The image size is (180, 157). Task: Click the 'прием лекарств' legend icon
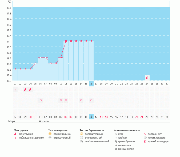pos(145,137)
